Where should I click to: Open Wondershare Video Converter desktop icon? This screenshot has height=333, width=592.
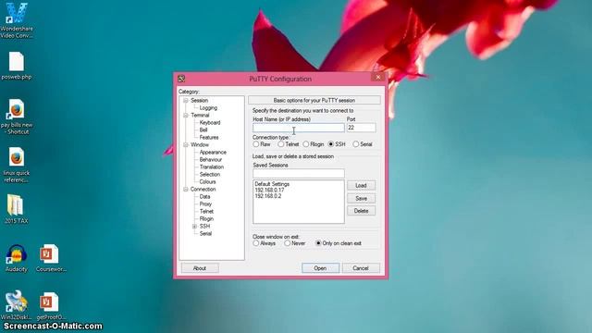pyautogui.click(x=17, y=19)
